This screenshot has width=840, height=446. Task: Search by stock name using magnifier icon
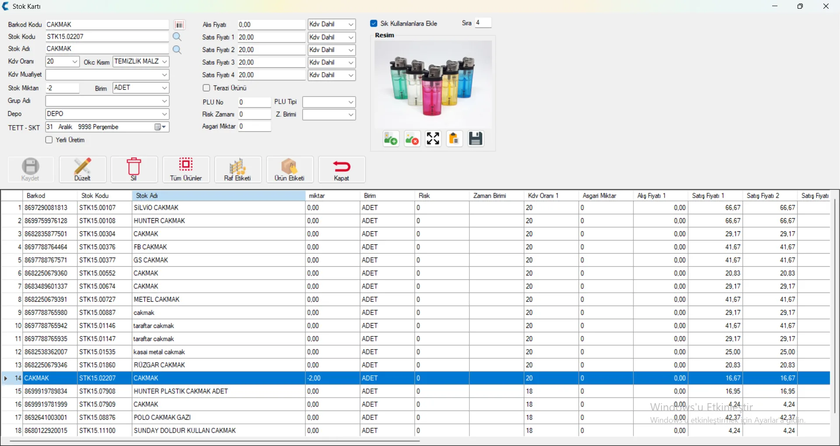pyautogui.click(x=177, y=50)
